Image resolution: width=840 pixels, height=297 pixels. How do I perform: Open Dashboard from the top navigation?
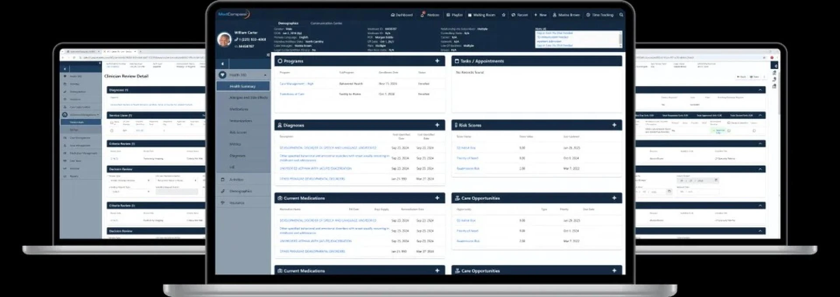coord(402,15)
